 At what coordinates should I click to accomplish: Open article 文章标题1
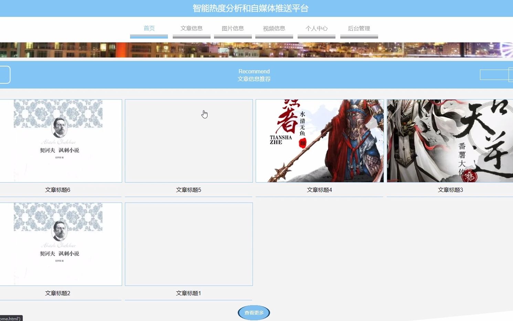[189, 293]
